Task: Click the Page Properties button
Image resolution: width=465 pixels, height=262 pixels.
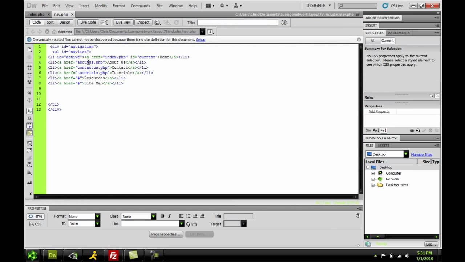Action: (x=166, y=234)
